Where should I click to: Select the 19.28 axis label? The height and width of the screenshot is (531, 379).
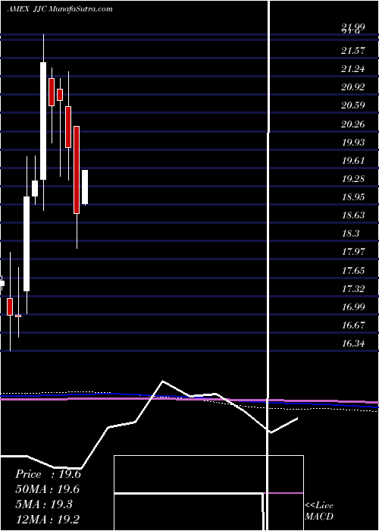353,179
